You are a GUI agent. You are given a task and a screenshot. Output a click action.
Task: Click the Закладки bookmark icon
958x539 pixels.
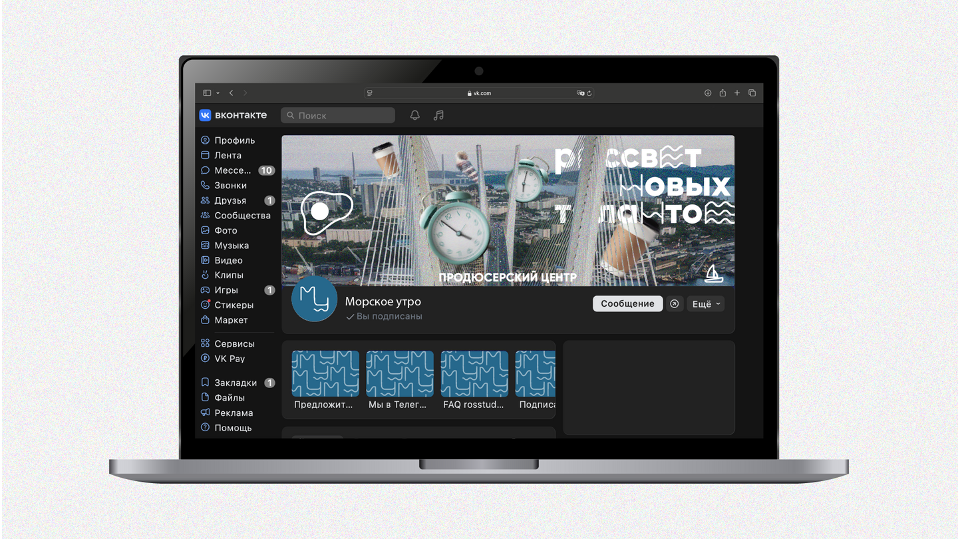coord(205,383)
